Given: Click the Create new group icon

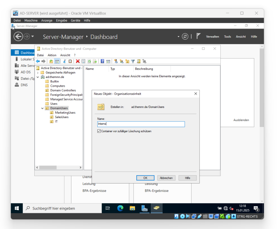Looking at the screenshot, I should [121, 61].
